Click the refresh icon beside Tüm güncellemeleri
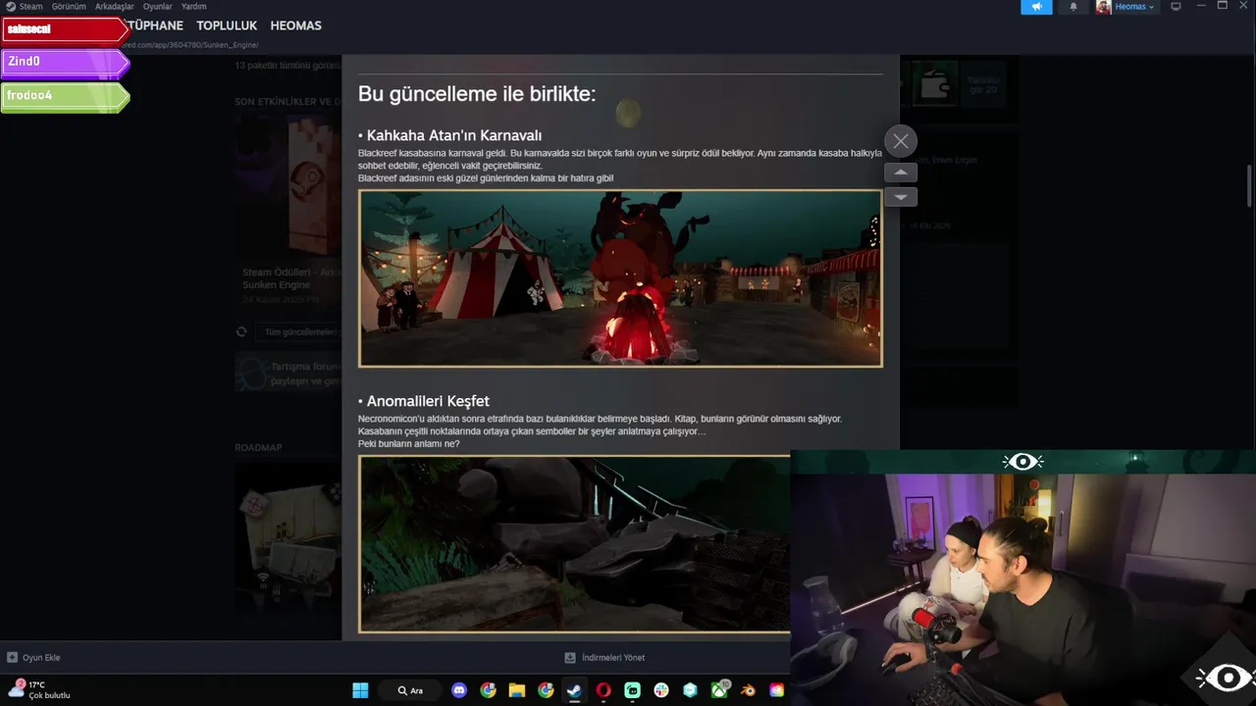 point(241,331)
